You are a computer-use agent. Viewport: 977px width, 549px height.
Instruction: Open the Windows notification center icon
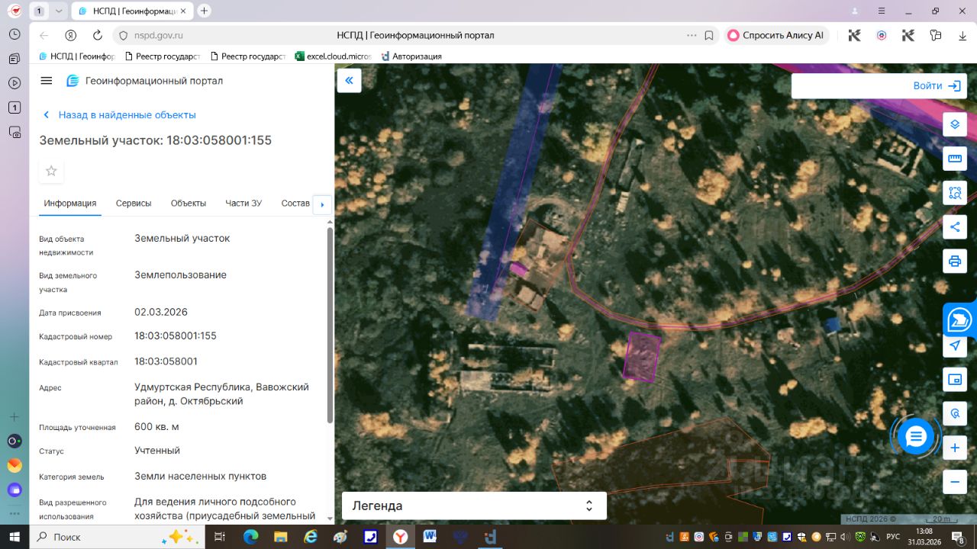(x=959, y=537)
